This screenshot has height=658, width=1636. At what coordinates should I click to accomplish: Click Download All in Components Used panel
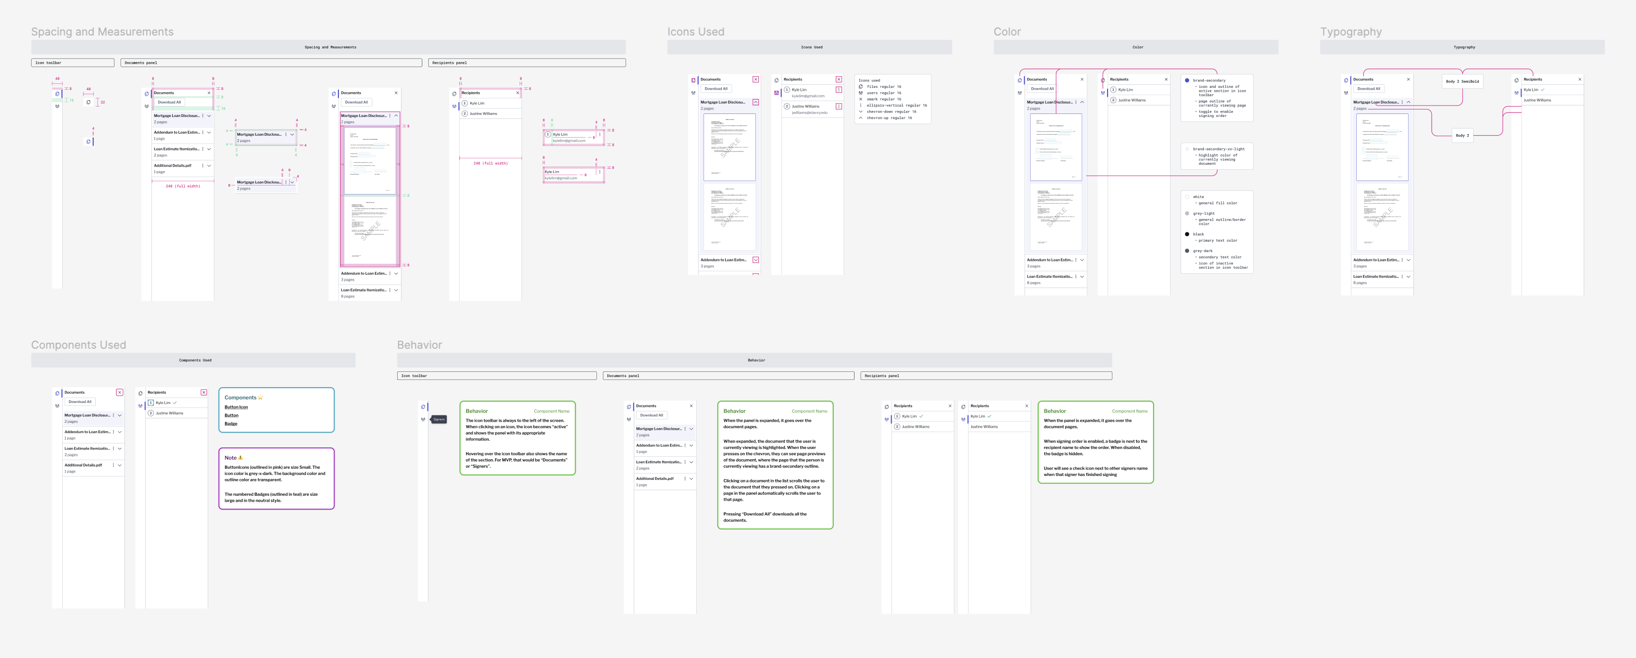click(80, 402)
